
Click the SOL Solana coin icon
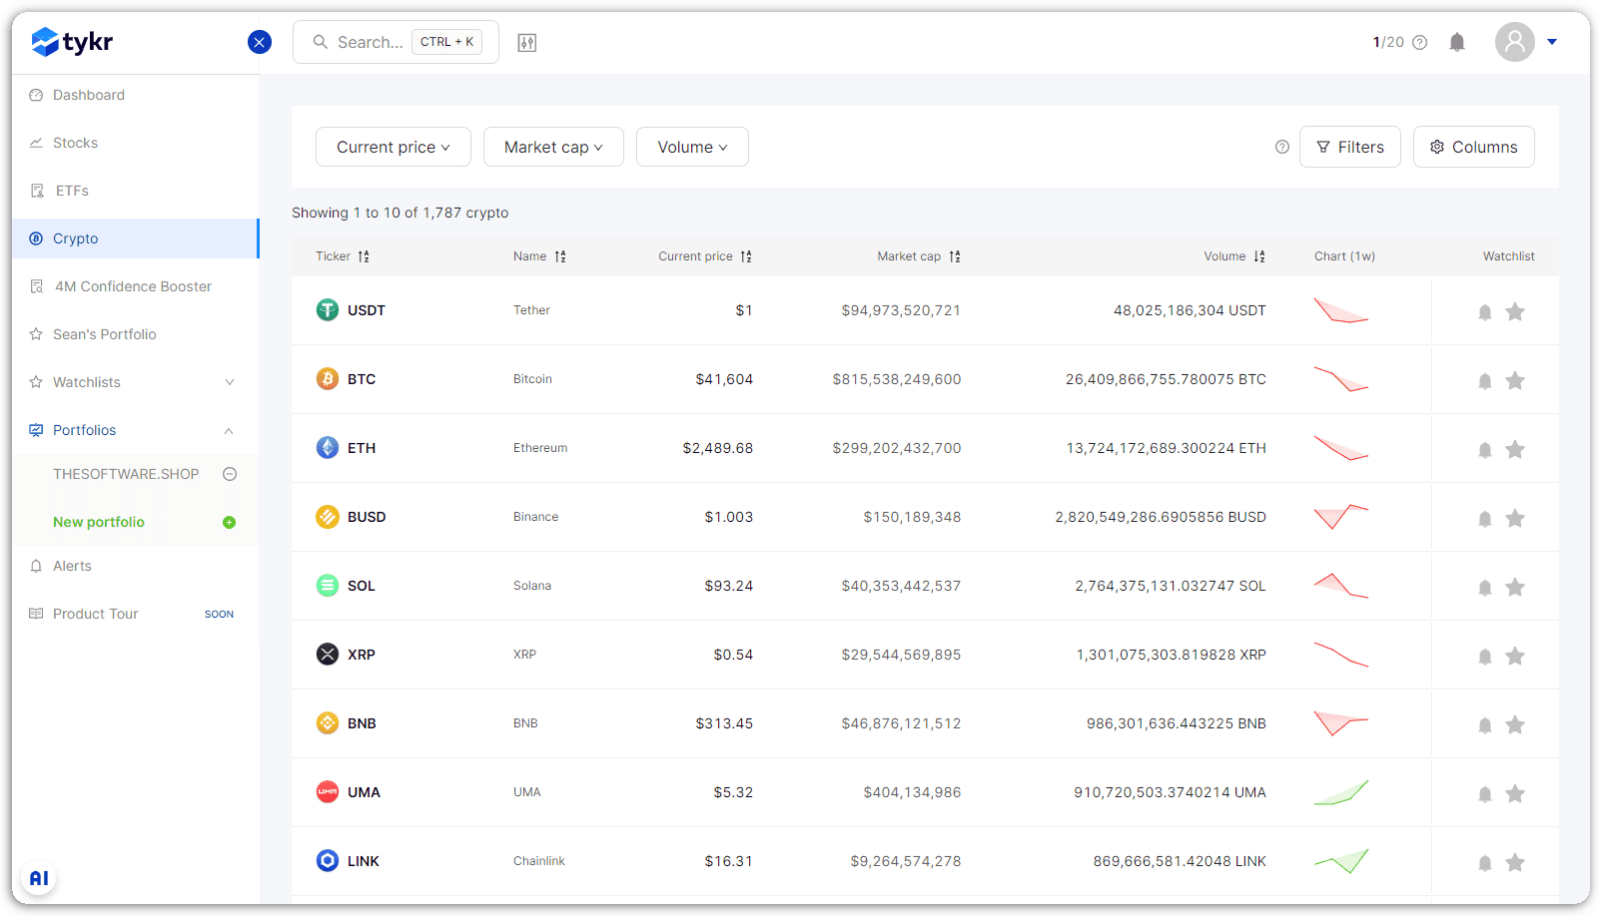click(x=328, y=586)
